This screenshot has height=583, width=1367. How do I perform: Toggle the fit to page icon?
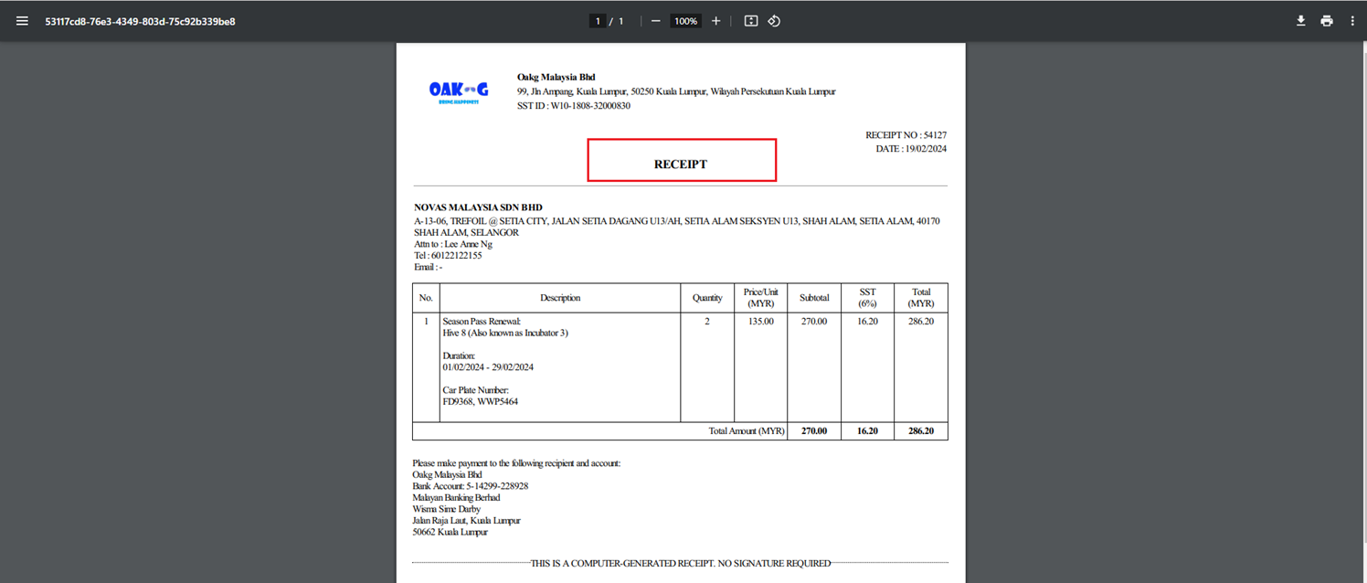click(x=750, y=21)
